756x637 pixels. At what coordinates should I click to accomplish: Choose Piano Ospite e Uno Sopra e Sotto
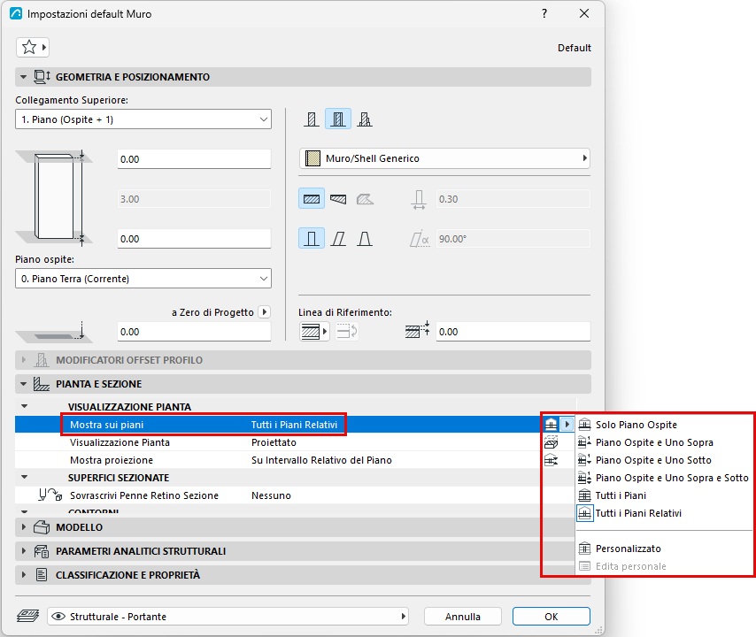point(664,478)
